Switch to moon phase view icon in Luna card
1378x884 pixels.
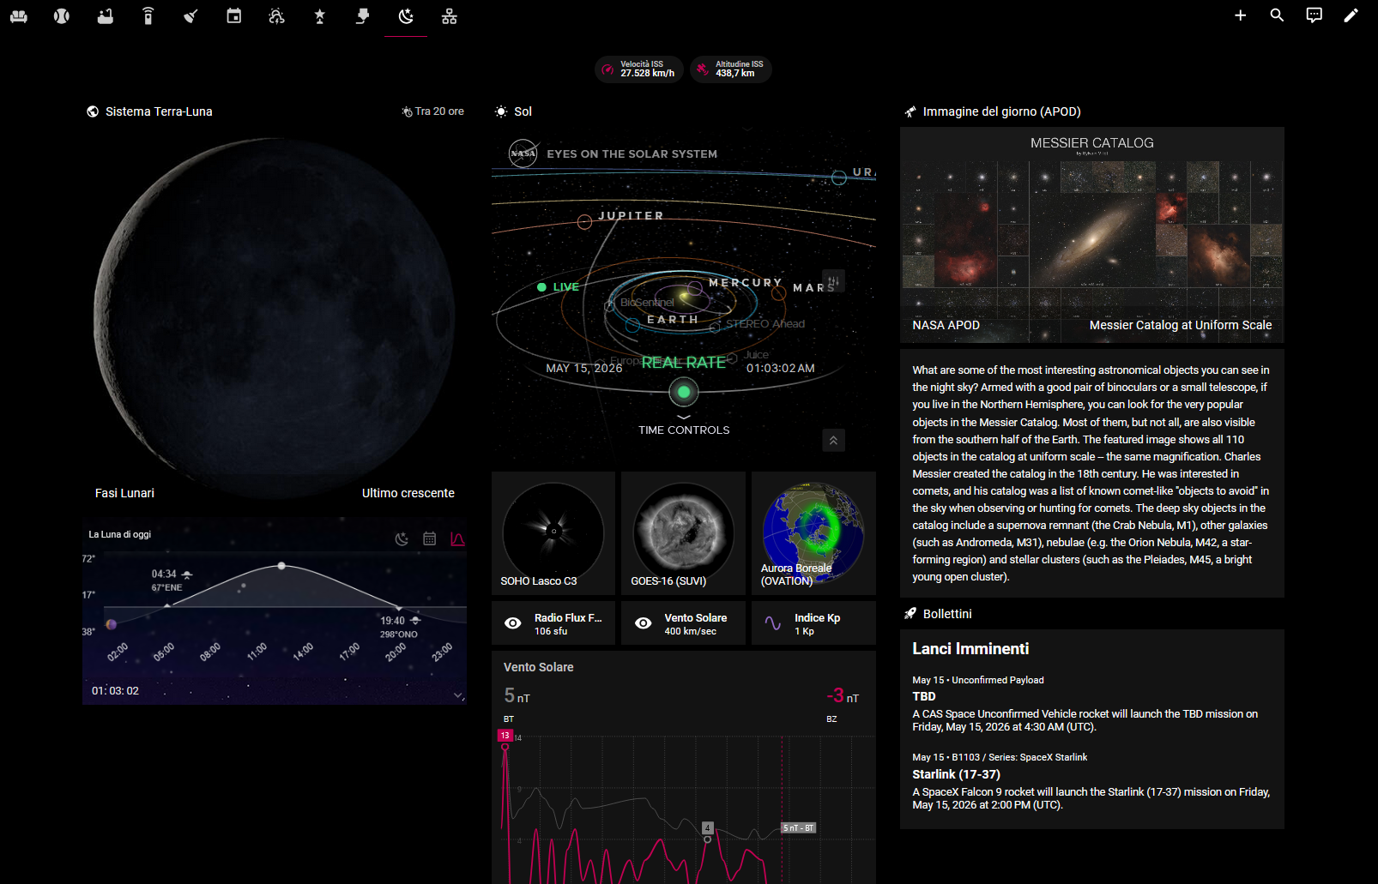pyautogui.click(x=402, y=539)
